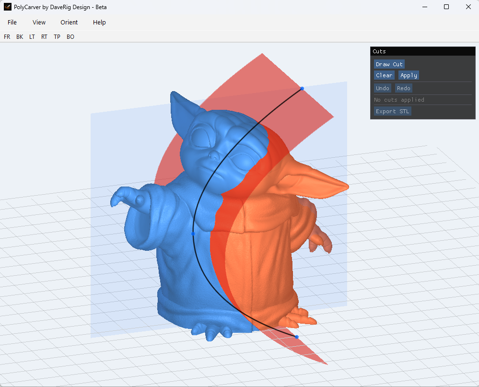Close the PolyCarver window
This screenshot has height=387, width=479.
pos(468,7)
